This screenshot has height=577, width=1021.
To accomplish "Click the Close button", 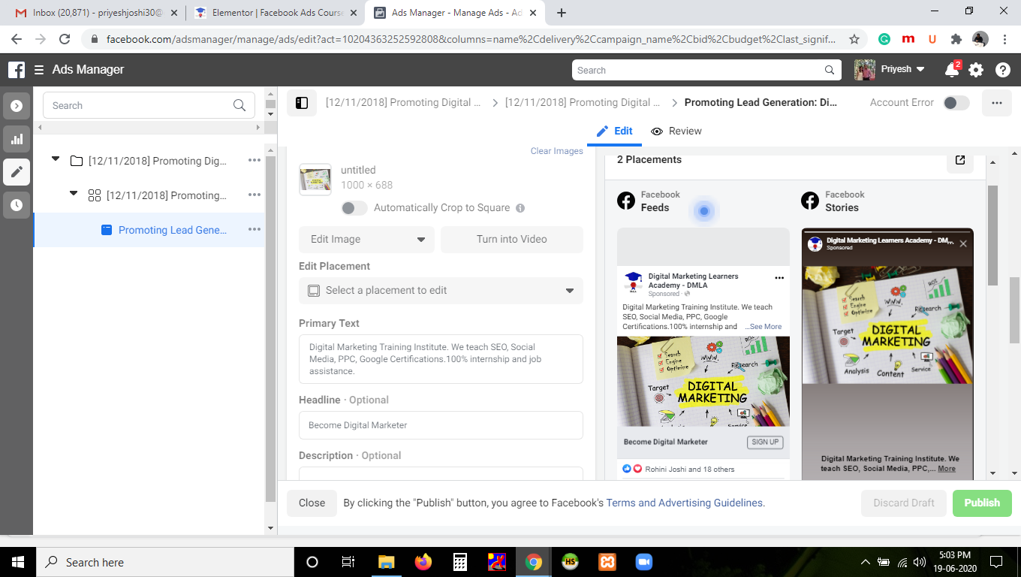I will 312,503.
